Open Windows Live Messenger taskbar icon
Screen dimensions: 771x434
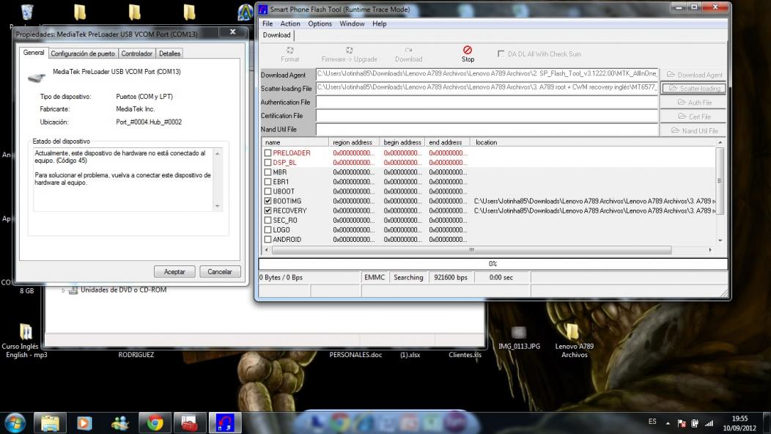(x=119, y=423)
